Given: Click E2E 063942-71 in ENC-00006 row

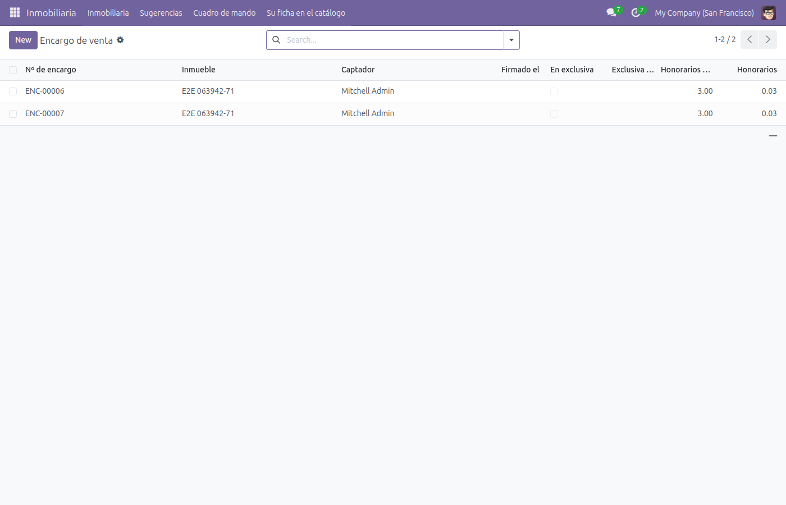Looking at the screenshot, I should 208,91.
